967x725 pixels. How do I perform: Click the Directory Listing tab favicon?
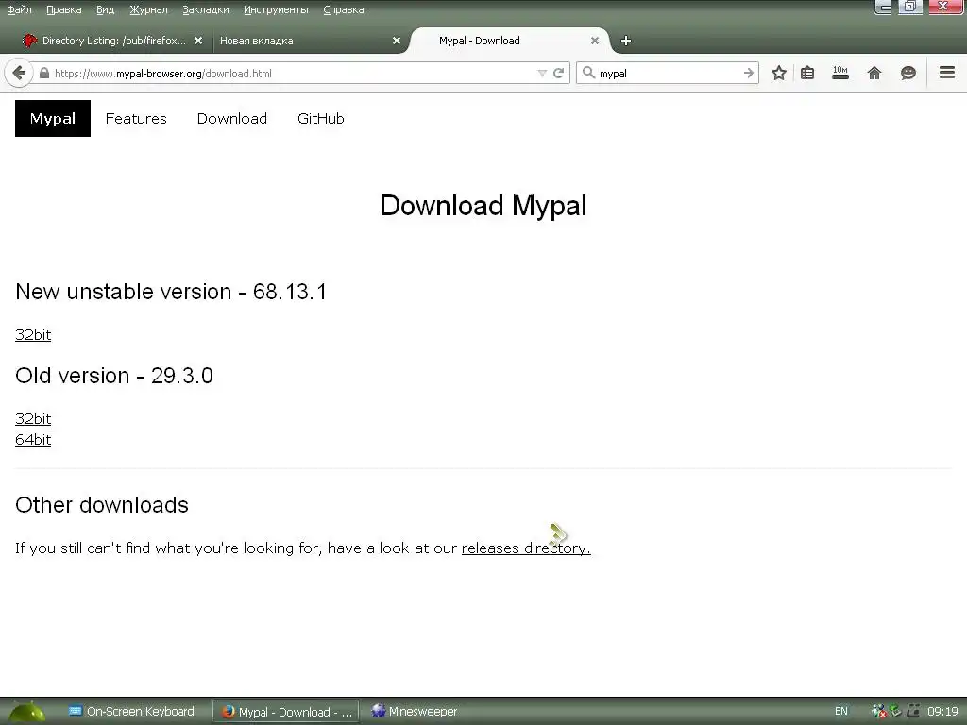29,41
